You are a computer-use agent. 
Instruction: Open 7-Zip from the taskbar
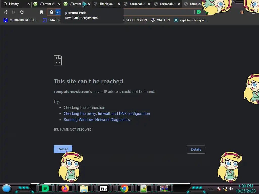click(104, 188)
